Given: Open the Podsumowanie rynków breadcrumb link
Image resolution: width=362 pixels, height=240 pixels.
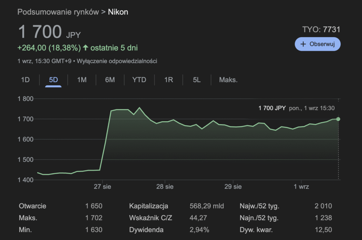Looking at the screenshot, I should [58, 12].
